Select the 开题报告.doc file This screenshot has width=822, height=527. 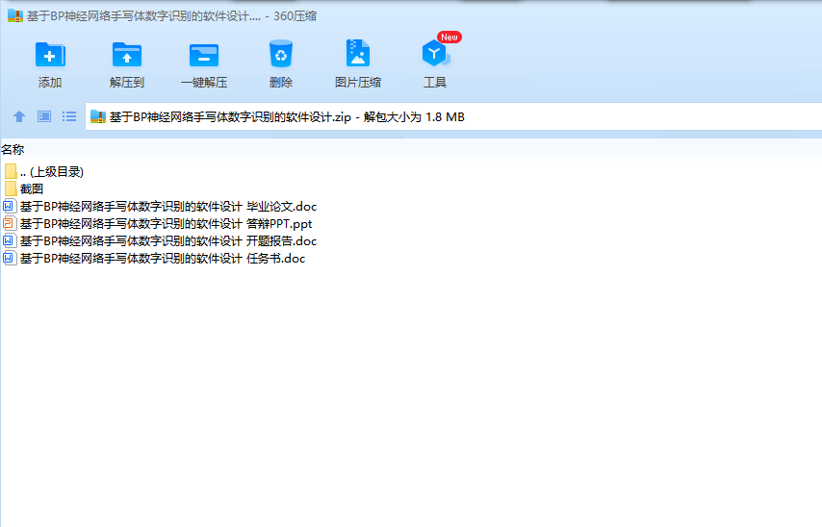160,241
